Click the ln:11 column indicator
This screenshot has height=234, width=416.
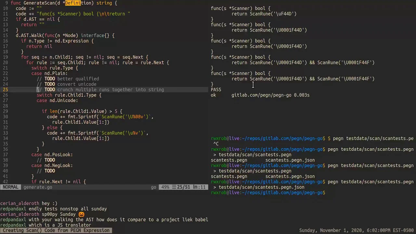[199, 187]
